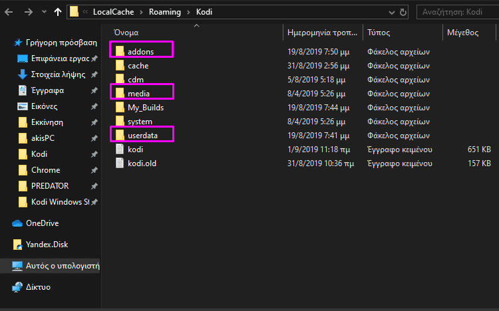Click the 19/8/2019 7:50 μμ date cell

[x=318, y=52]
